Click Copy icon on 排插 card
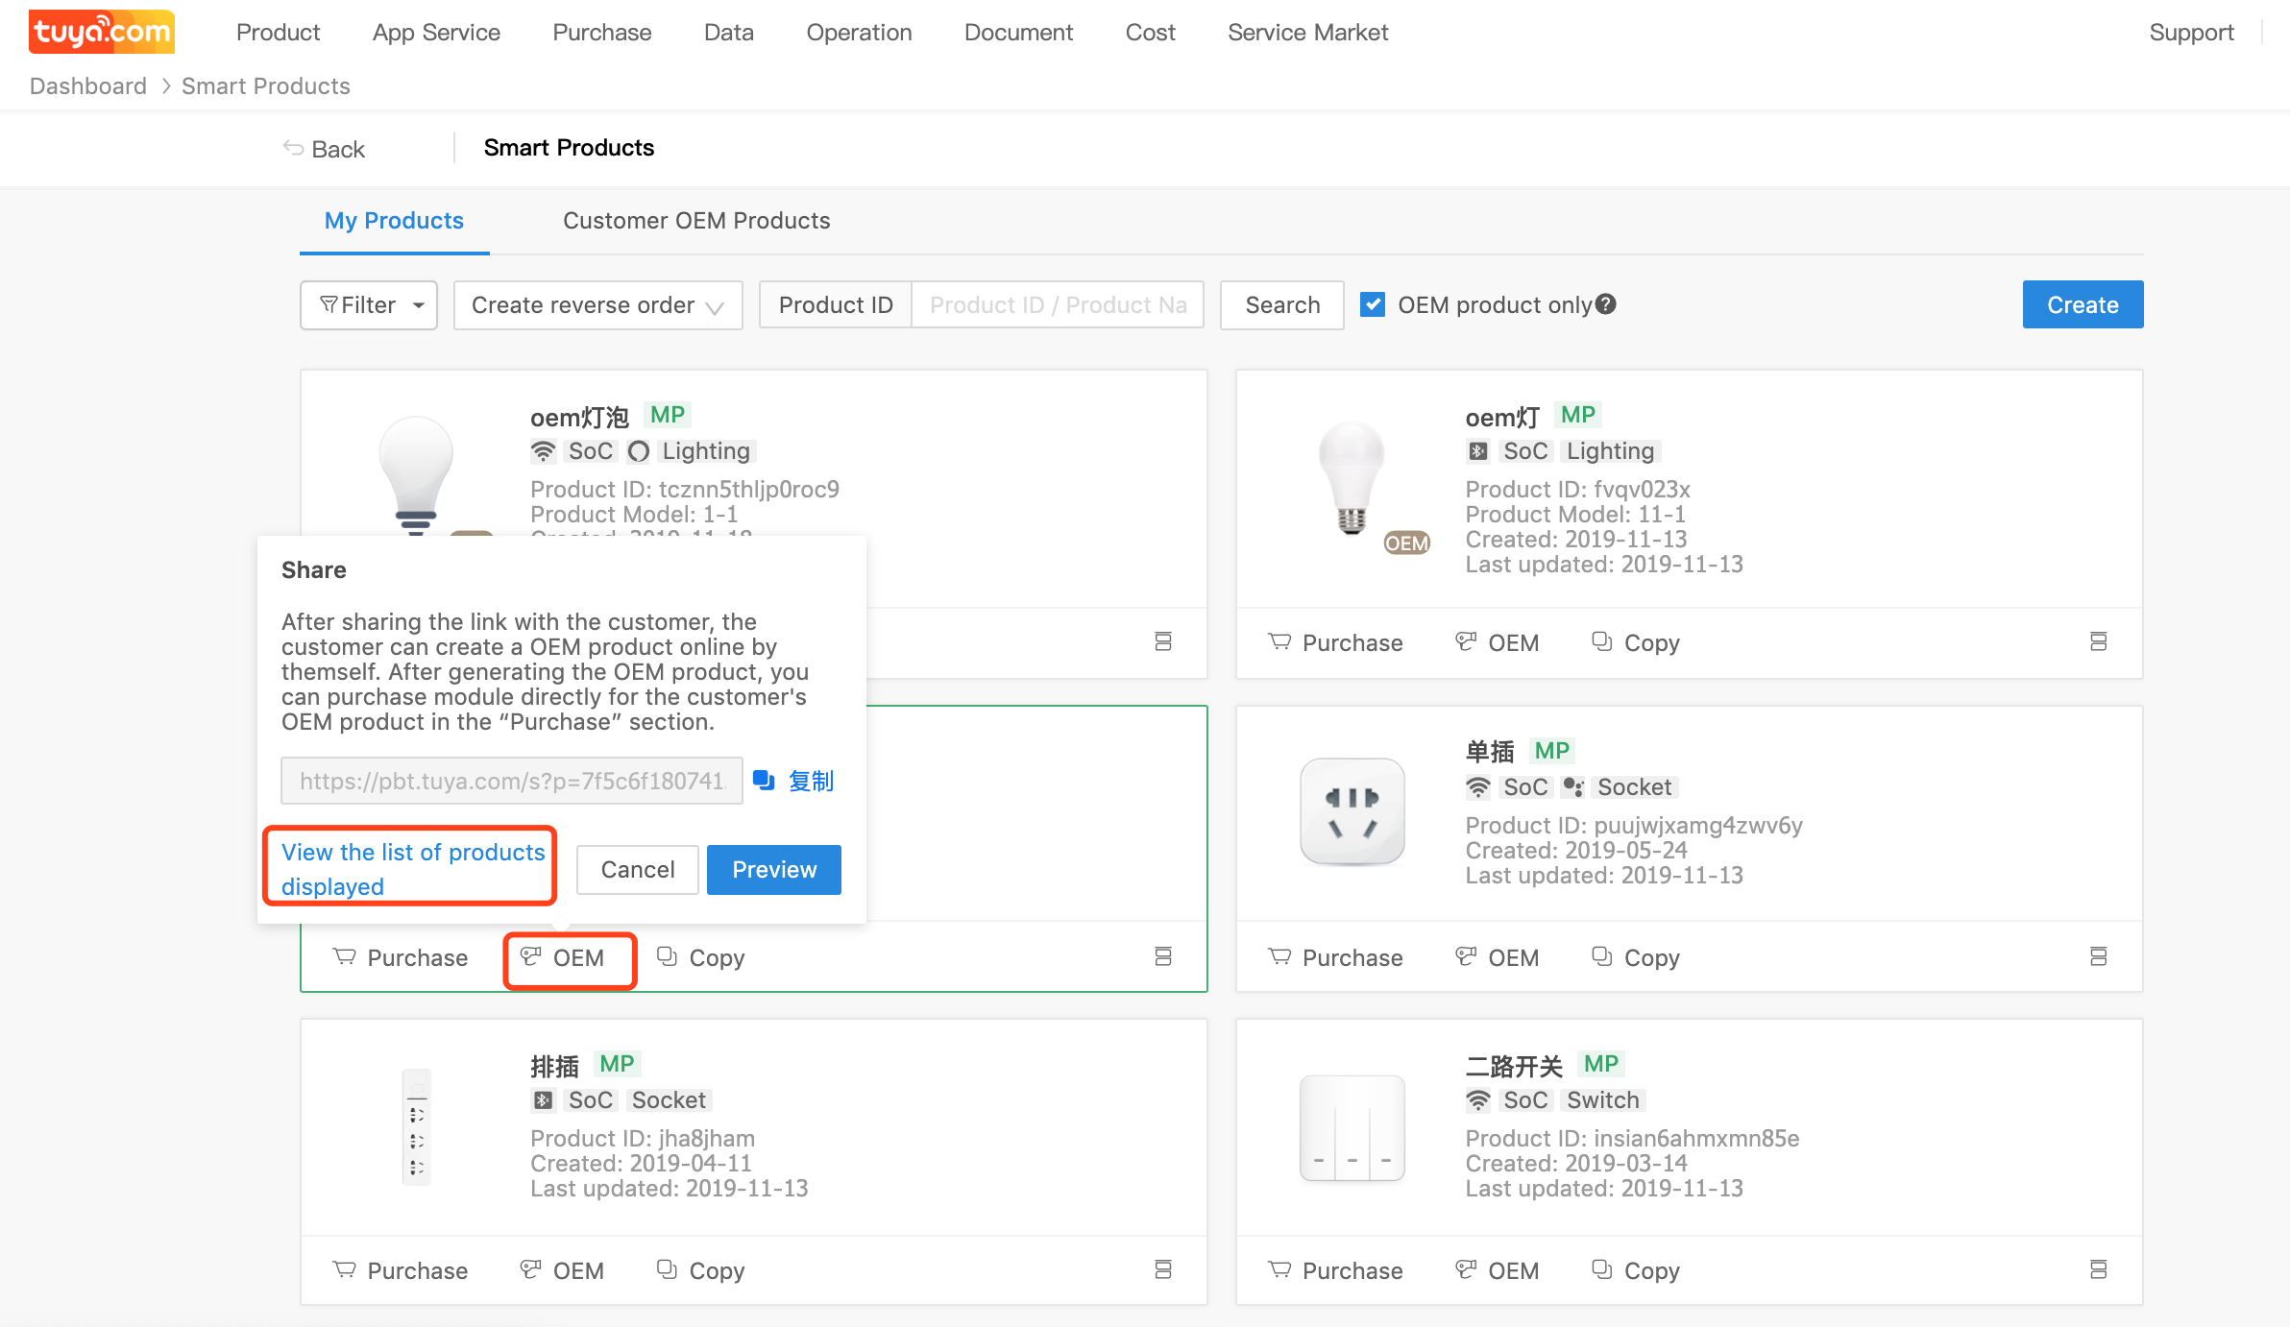 pyautogui.click(x=667, y=1269)
